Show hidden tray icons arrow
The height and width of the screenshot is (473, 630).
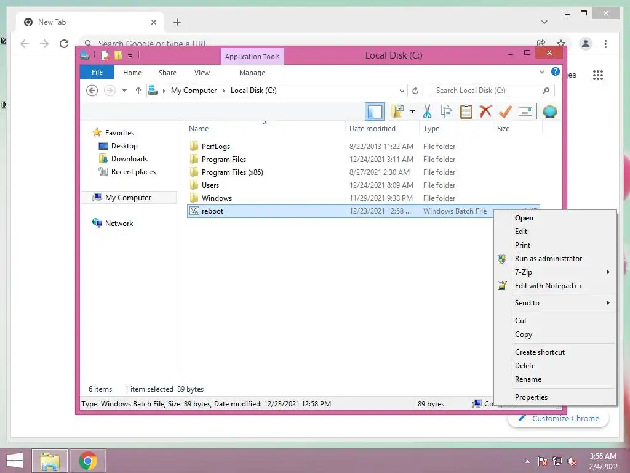coord(527,461)
